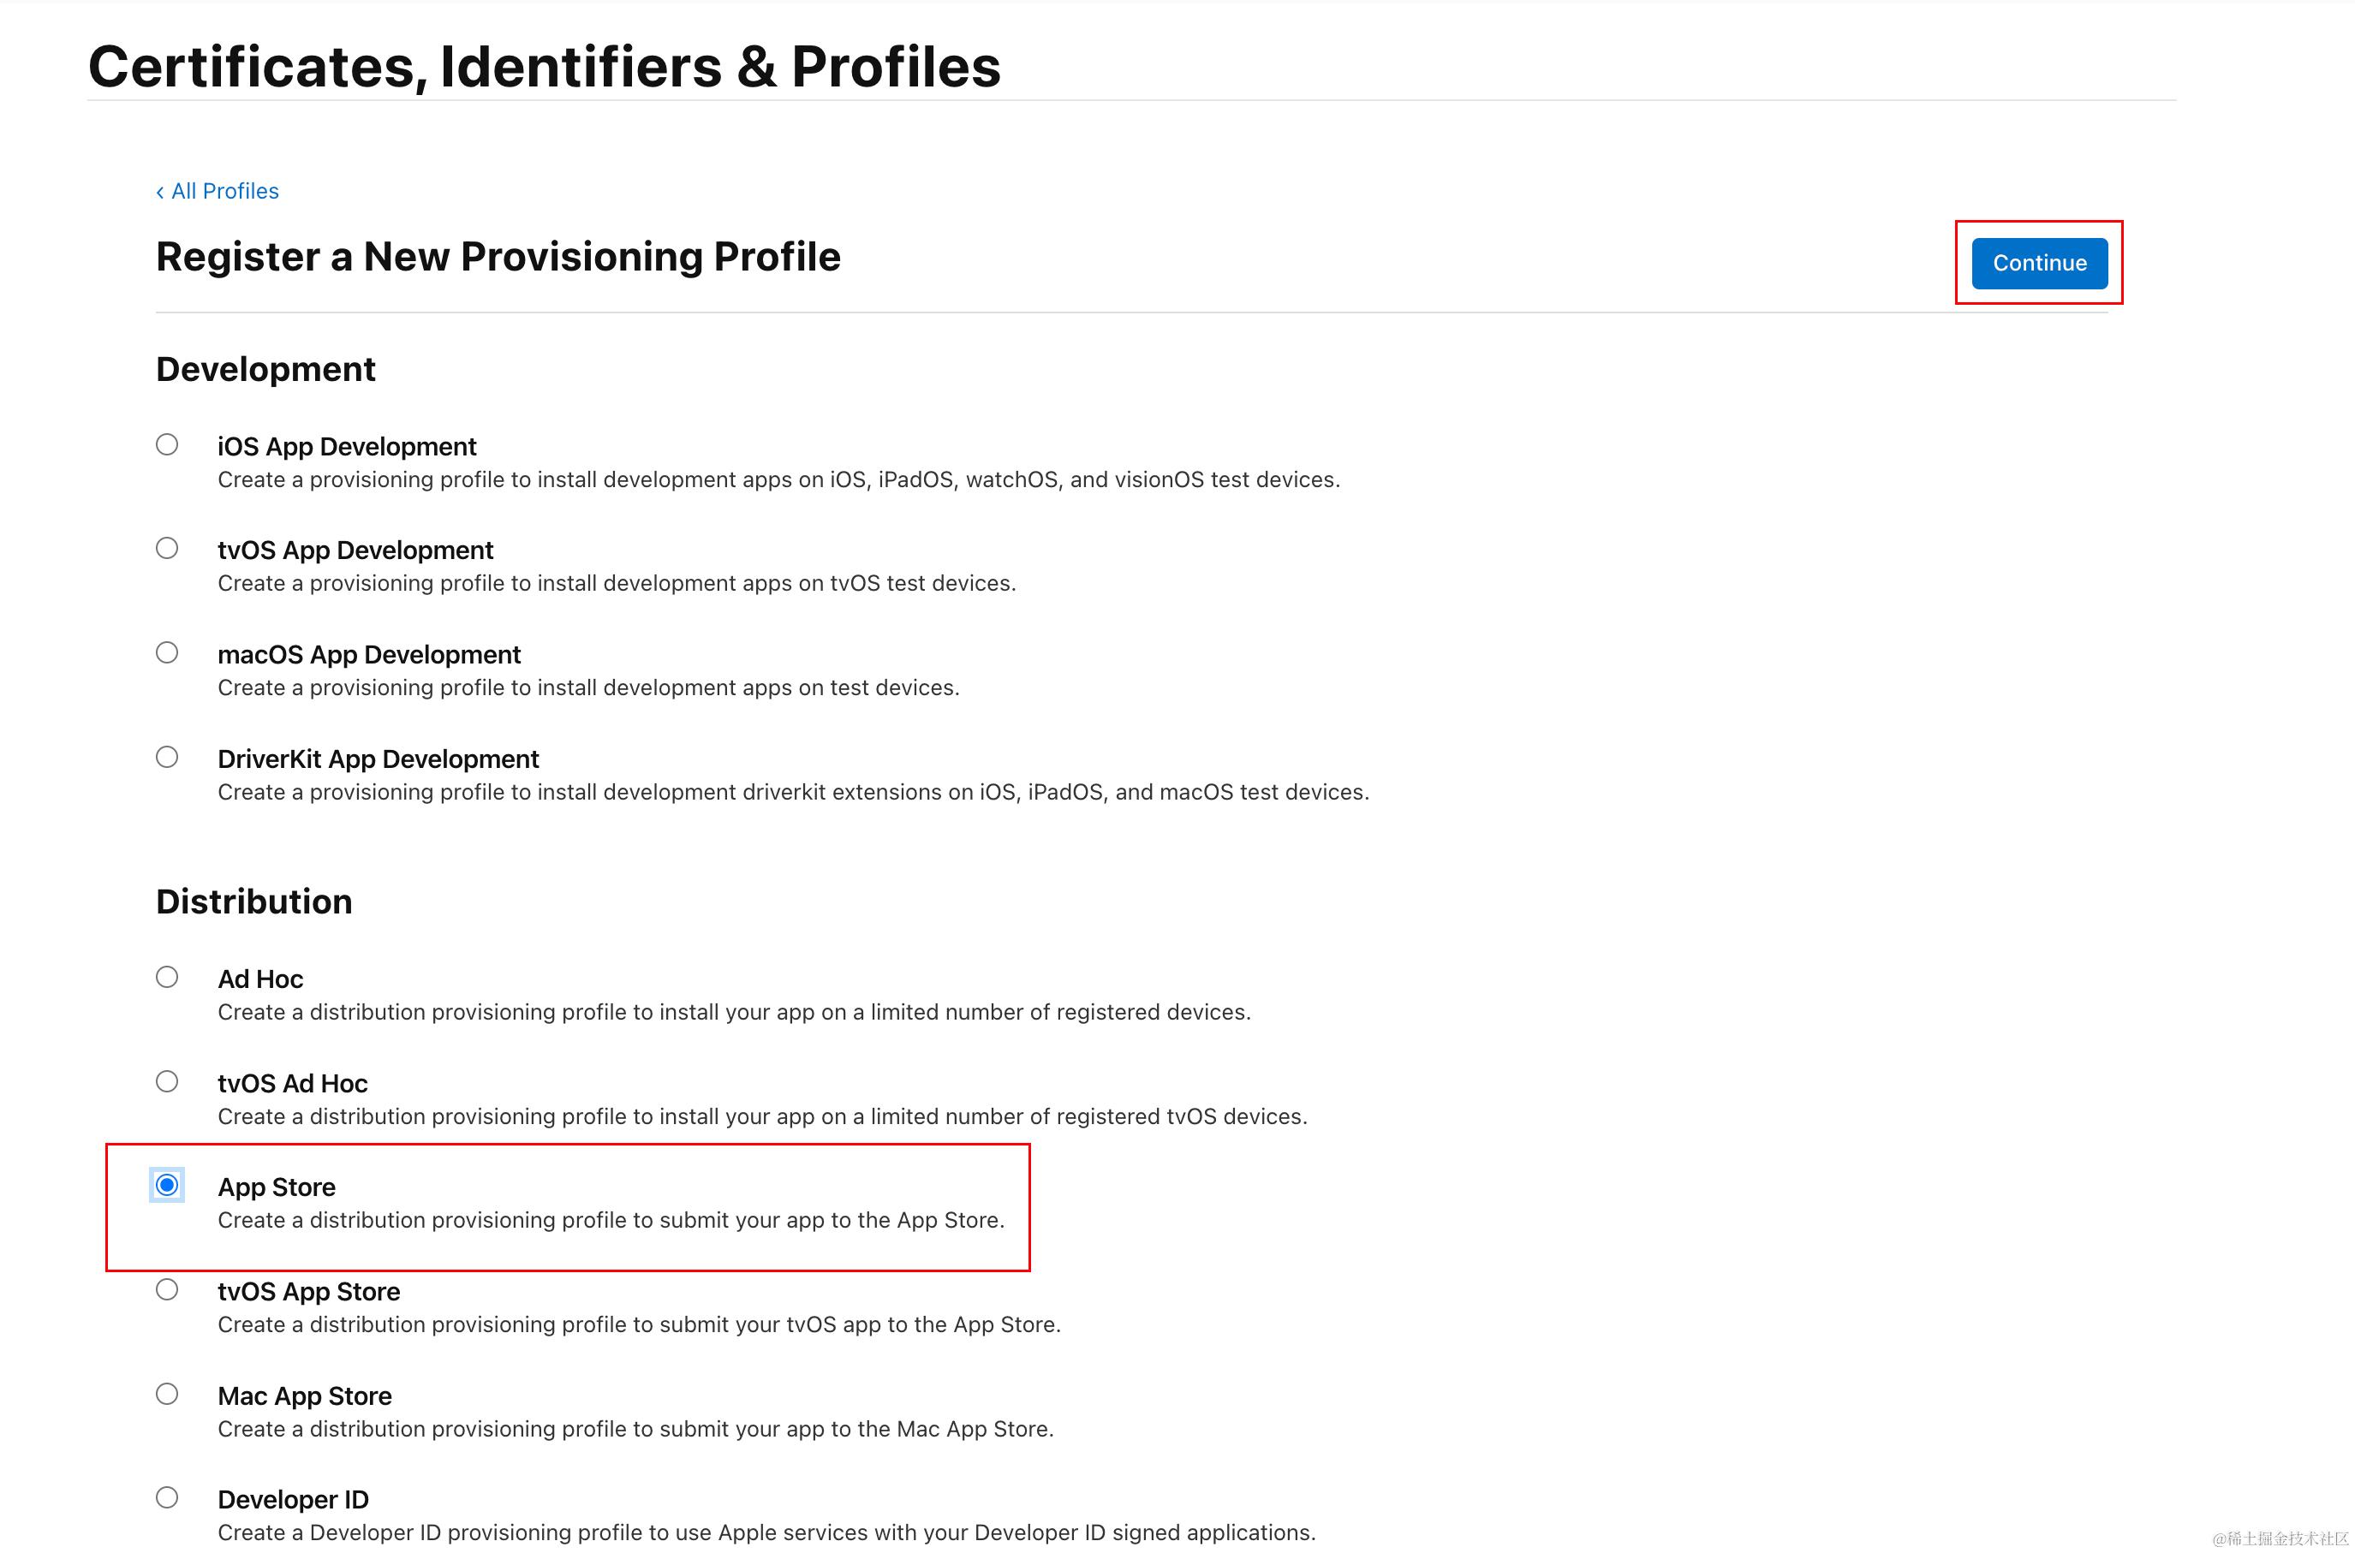Click the back chevron before All Profiles

[x=159, y=192]
